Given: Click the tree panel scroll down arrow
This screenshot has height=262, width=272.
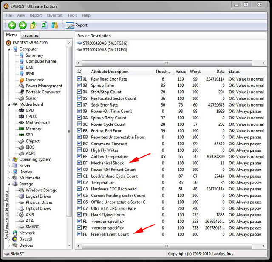Looking at the screenshot, I should (69, 246).
